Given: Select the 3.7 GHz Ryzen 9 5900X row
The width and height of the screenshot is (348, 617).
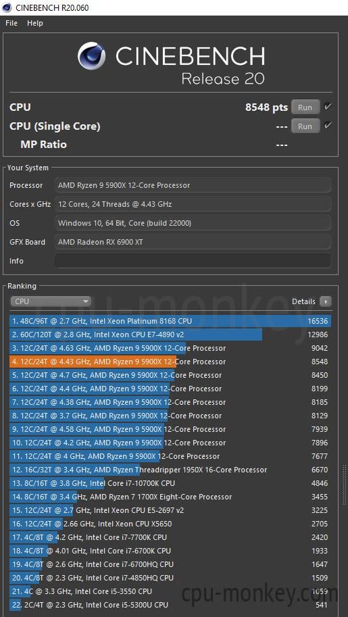Looking at the screenshot, I should click(170, 416).
